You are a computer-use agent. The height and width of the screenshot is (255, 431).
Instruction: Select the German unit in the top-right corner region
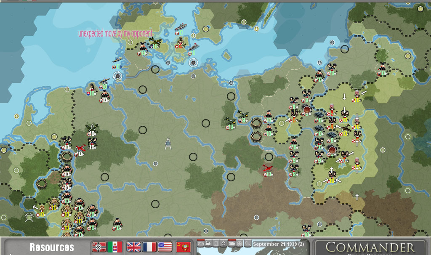pyautogui.click(x=382, y=69)
